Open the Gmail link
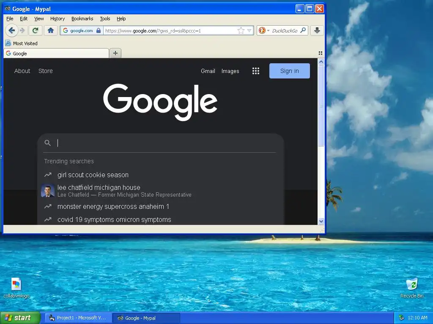Screen dimensions: 433x324 click(208, 71)
